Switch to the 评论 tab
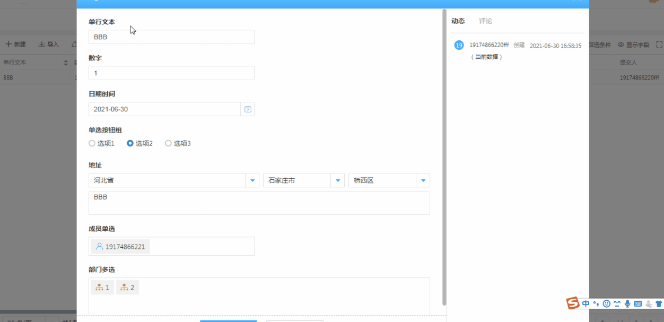664x322 pixels. pos(485,21)
